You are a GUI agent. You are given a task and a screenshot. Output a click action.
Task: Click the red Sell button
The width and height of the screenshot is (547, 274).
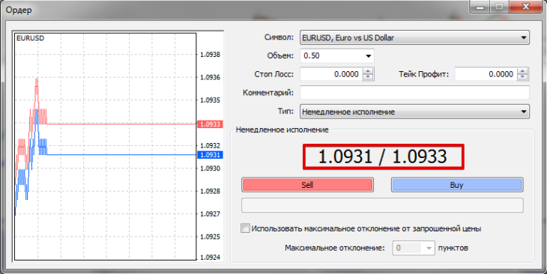tap(307, 185)
